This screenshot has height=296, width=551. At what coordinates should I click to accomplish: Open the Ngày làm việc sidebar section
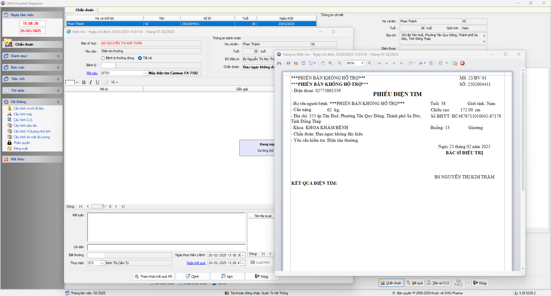[x=33, y=15]
